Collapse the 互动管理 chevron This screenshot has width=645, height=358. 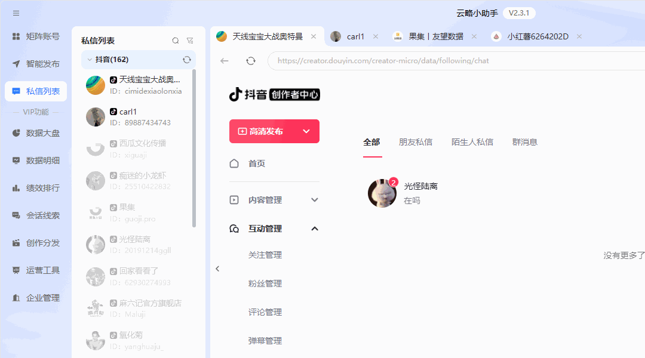(x=315, y=229)
